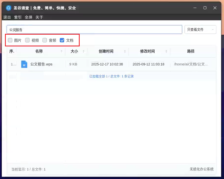
Task: Click the 全屏 menu item
Action: pyautogui.click(x=28, y=17)
